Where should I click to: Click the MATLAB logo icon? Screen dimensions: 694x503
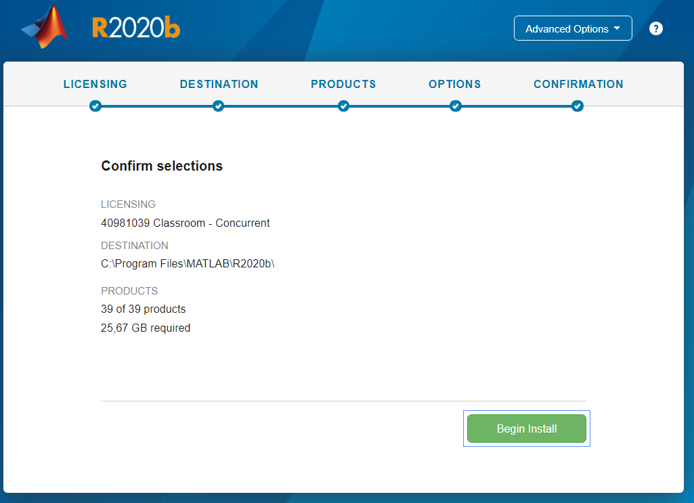(x=45, y=27)
